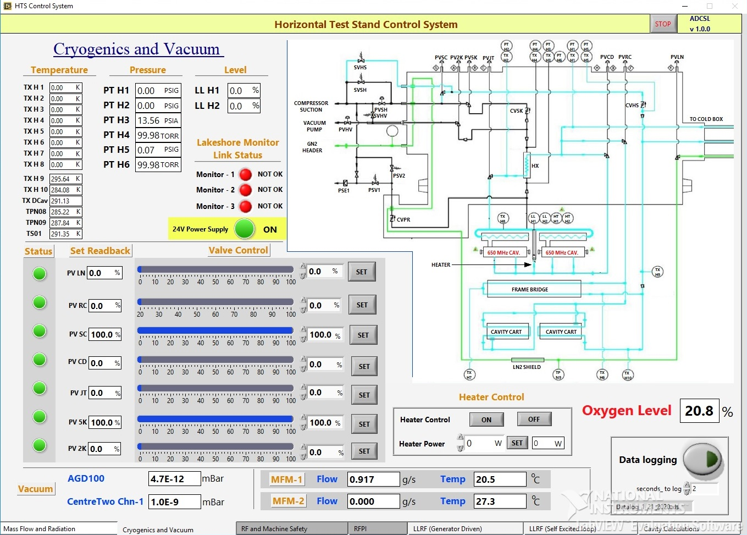This screenshot has height=535, width=747.
Task: Click the PV SC setpoint 100.0 field
Action: (325, 334)
